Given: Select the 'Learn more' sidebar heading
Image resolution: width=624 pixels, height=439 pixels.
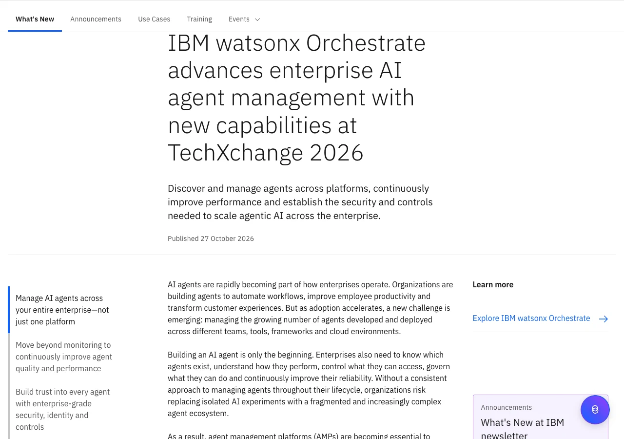Looking at the screenshot, I should point(493,284).
